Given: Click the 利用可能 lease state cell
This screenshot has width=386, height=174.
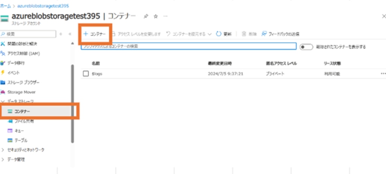Looking at the screenshot, I should click(332, 73).
